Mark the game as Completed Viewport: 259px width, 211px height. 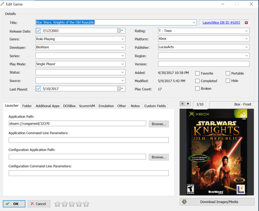[x=198, y=81]
